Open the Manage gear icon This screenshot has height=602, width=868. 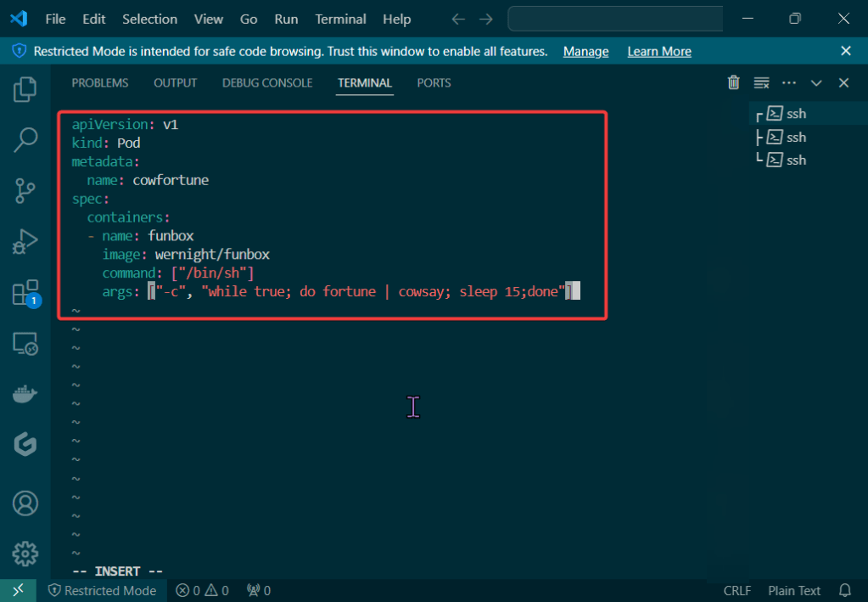click(x=25, y=553)
